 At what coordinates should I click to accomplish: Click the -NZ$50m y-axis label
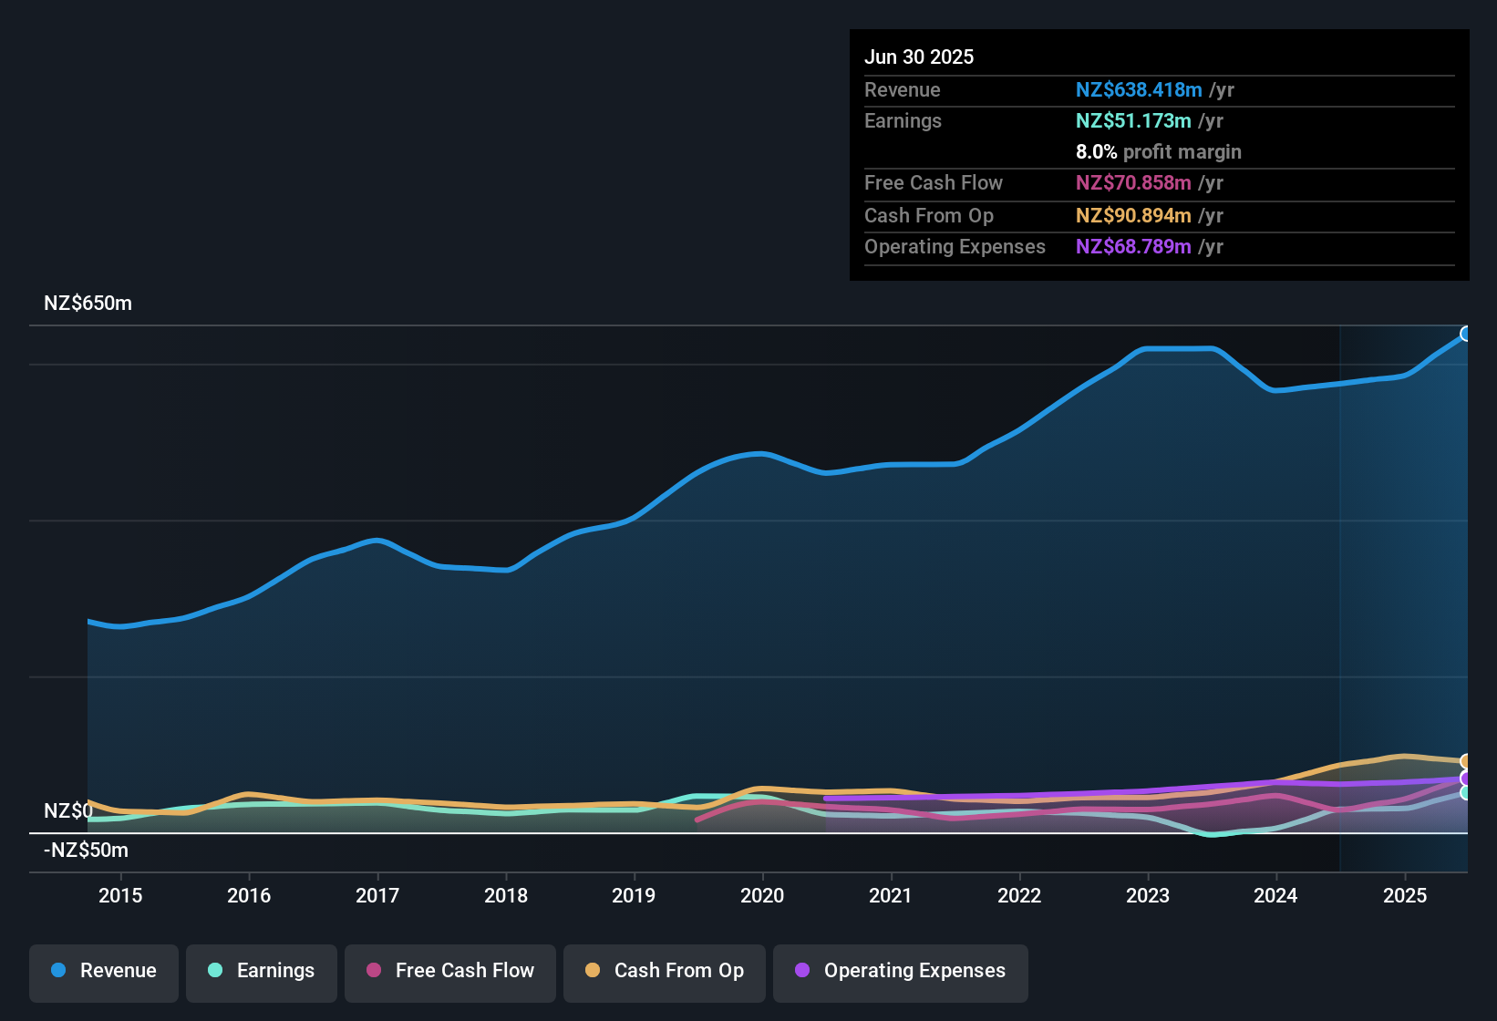86,850
